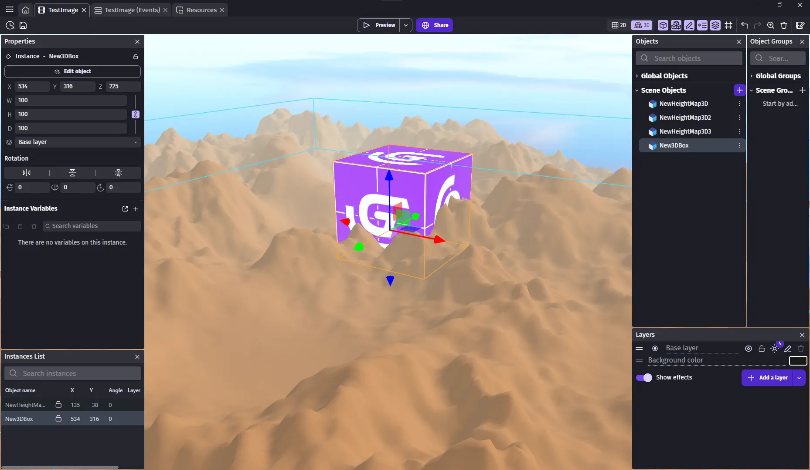The width and height of the screenshot is (810, 470).
Task: Collapse Scene Groups section
Action: tap(752, 90)
